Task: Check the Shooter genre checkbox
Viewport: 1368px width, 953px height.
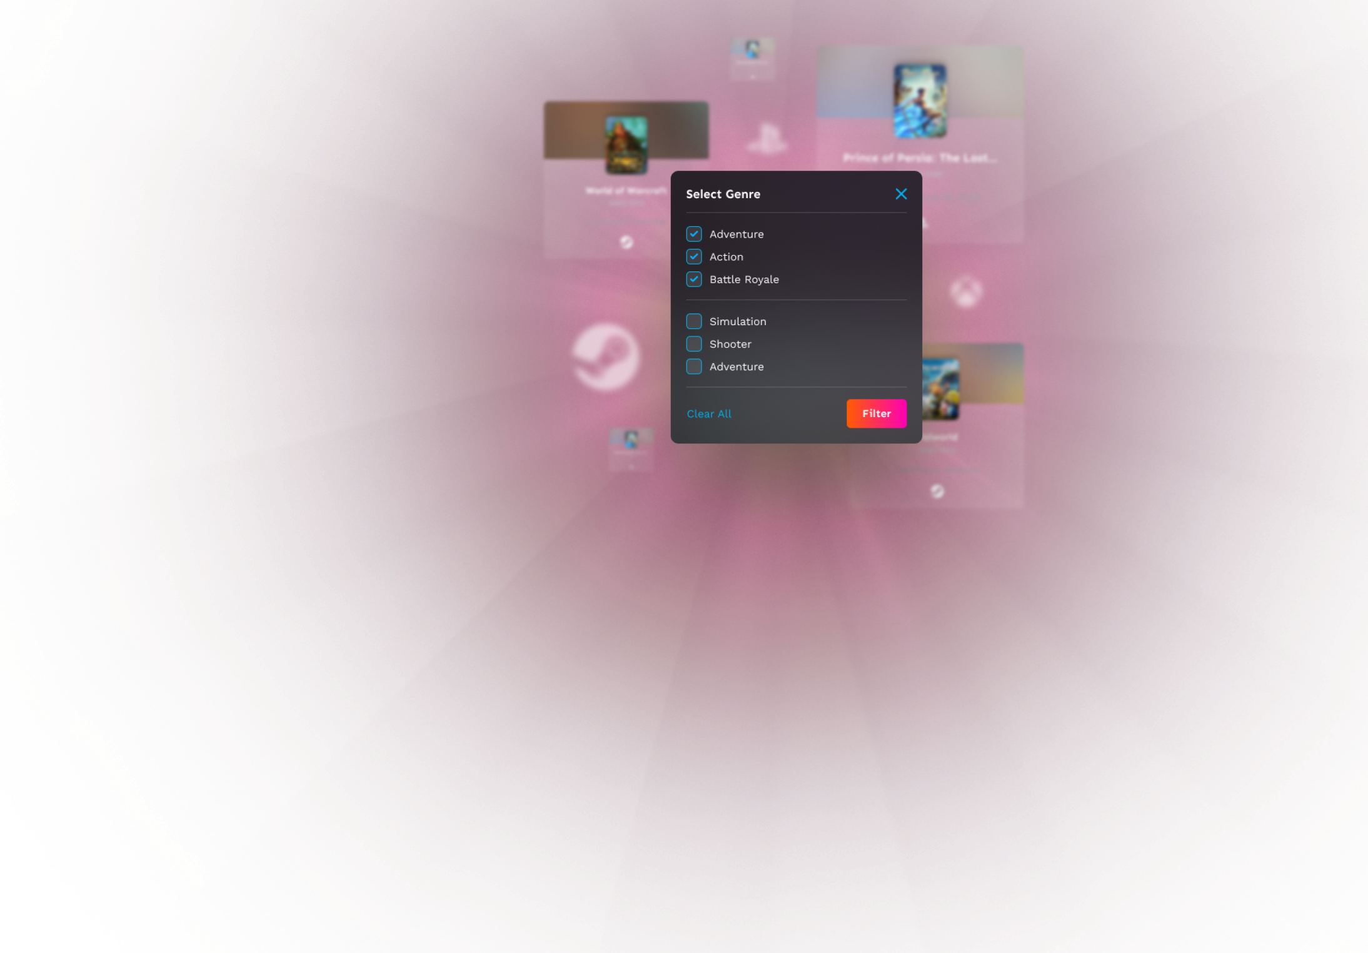Action: (694, 344)
